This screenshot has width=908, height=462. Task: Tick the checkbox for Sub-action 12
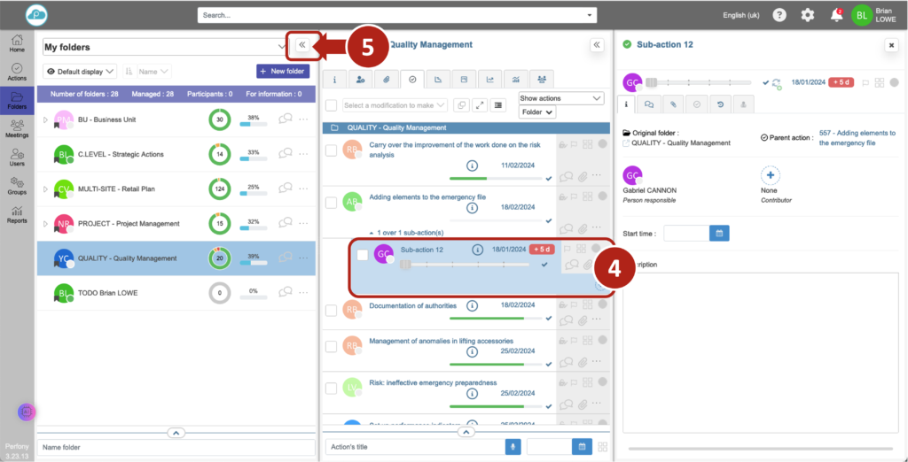pos(362,255)
